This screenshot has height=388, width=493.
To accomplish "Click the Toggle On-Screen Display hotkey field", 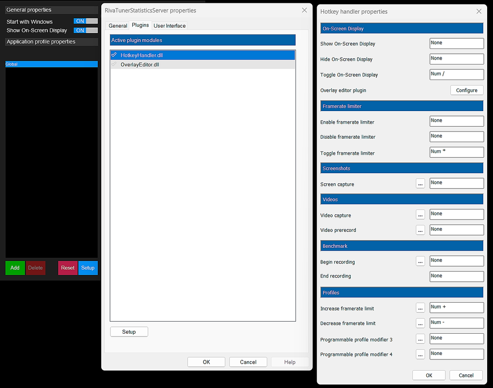I will pos(457,75).
